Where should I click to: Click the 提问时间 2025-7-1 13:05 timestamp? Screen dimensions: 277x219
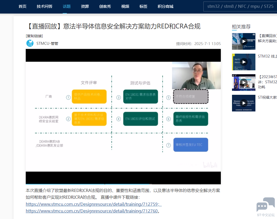[198, 44]
